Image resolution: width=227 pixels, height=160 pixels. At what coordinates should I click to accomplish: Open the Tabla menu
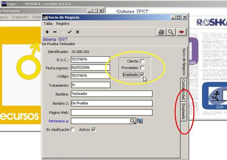48,24
